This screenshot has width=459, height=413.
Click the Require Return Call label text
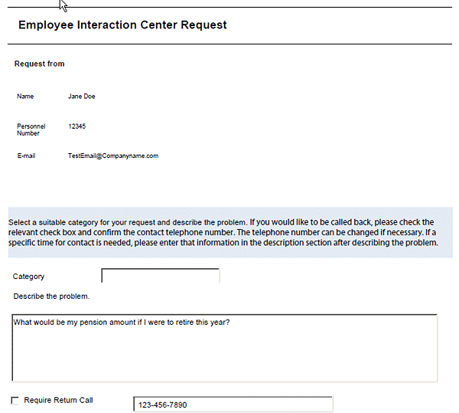58,401
